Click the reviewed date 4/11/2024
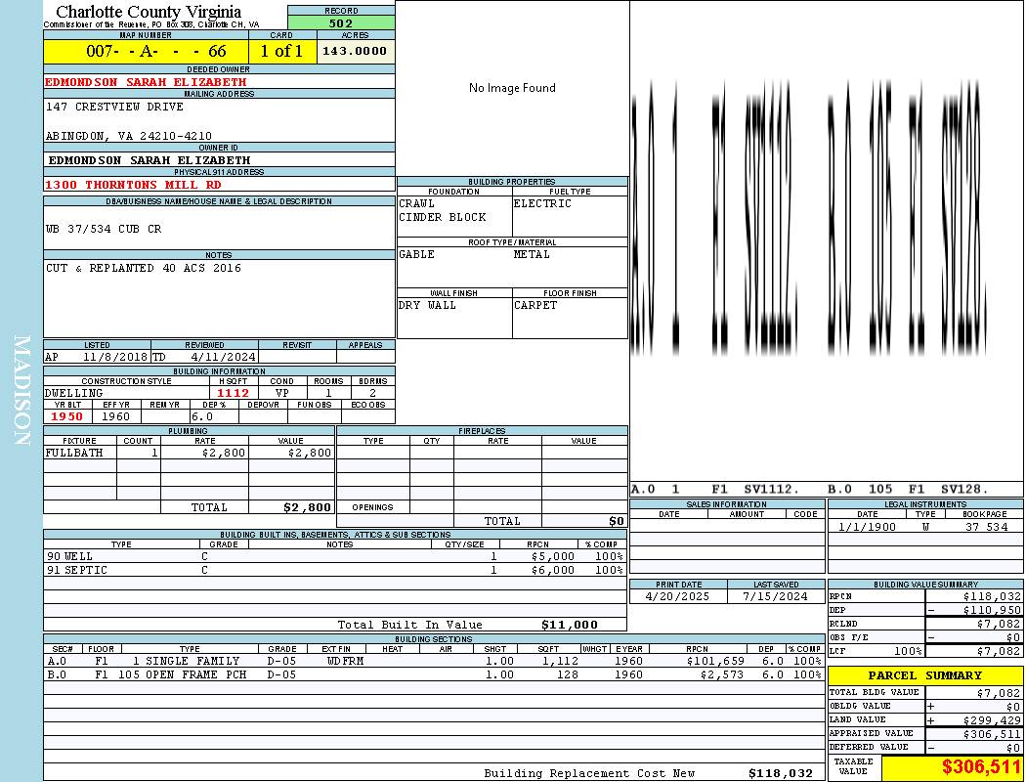The image size is (1026, 782). click(x=223, y=358)
